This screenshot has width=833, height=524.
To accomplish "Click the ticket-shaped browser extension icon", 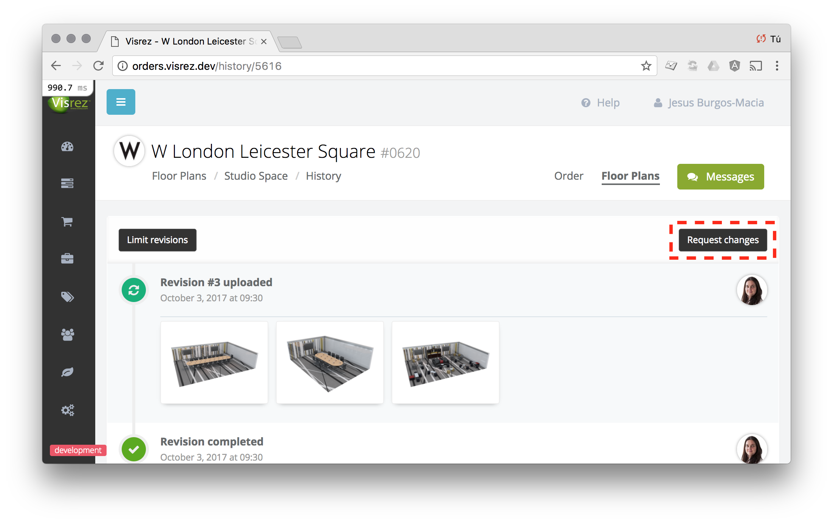I will coord(671,66).
